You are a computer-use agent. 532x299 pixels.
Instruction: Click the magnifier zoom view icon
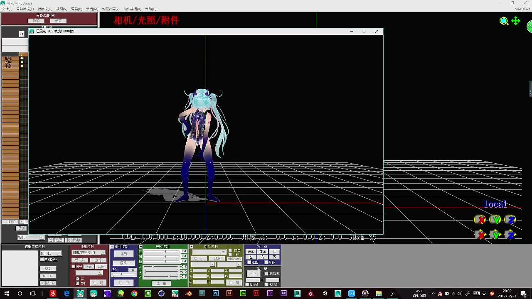click(504, 21)
